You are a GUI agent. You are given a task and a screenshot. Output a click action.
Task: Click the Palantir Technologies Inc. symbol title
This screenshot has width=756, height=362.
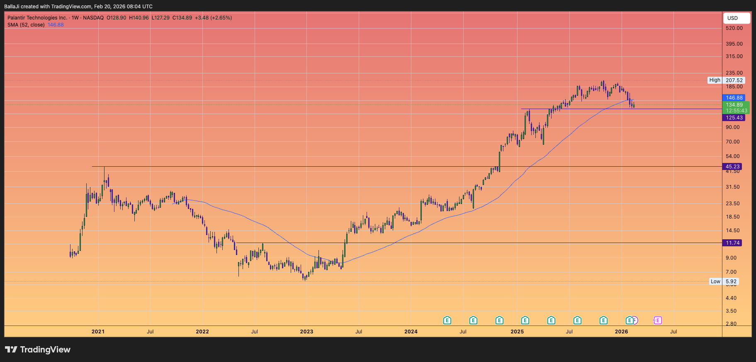tap(37, 18)
